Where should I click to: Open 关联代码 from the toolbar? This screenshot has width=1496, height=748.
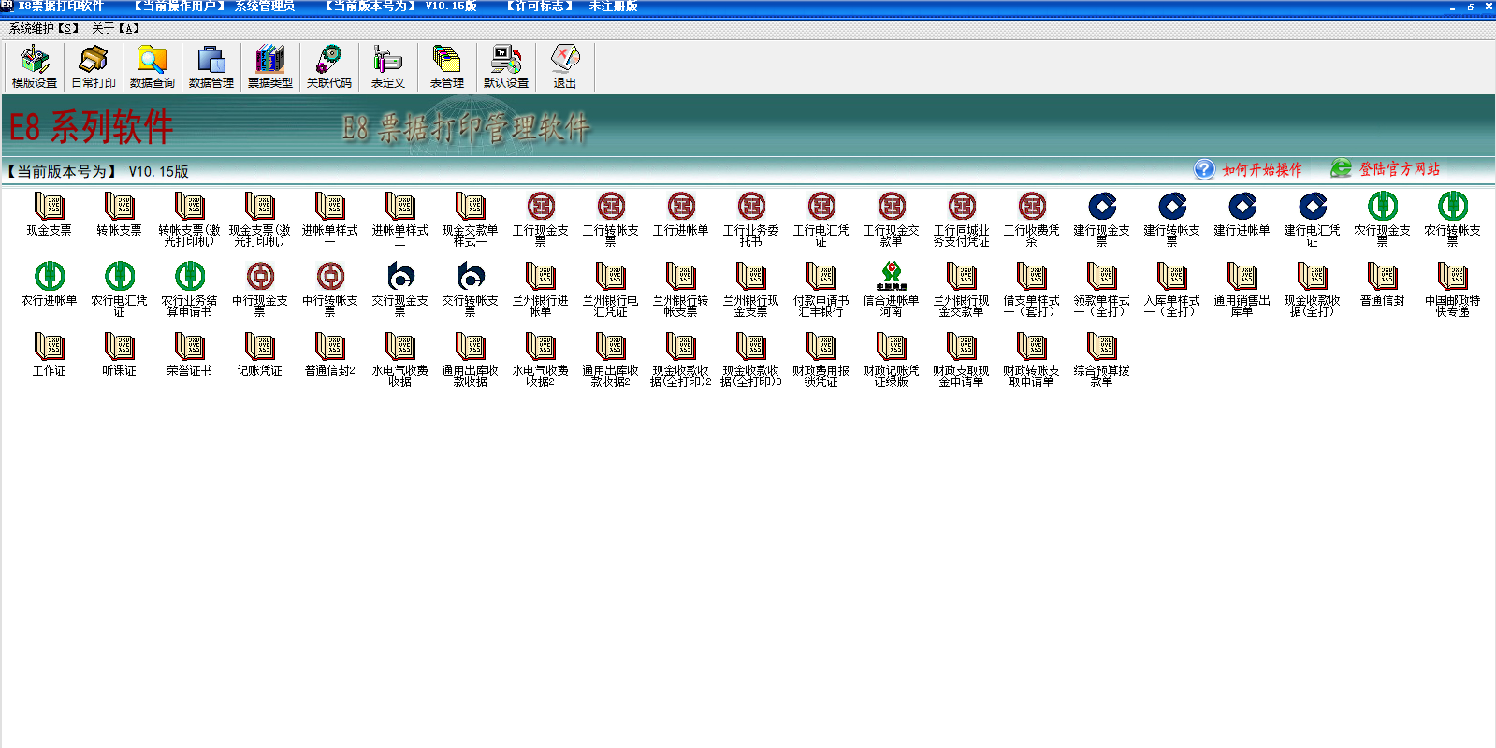click(x=329, y=66)
